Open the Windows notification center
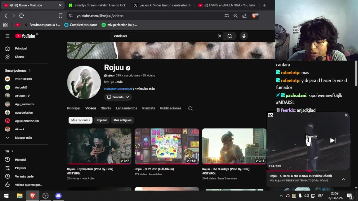 point(350,196)
